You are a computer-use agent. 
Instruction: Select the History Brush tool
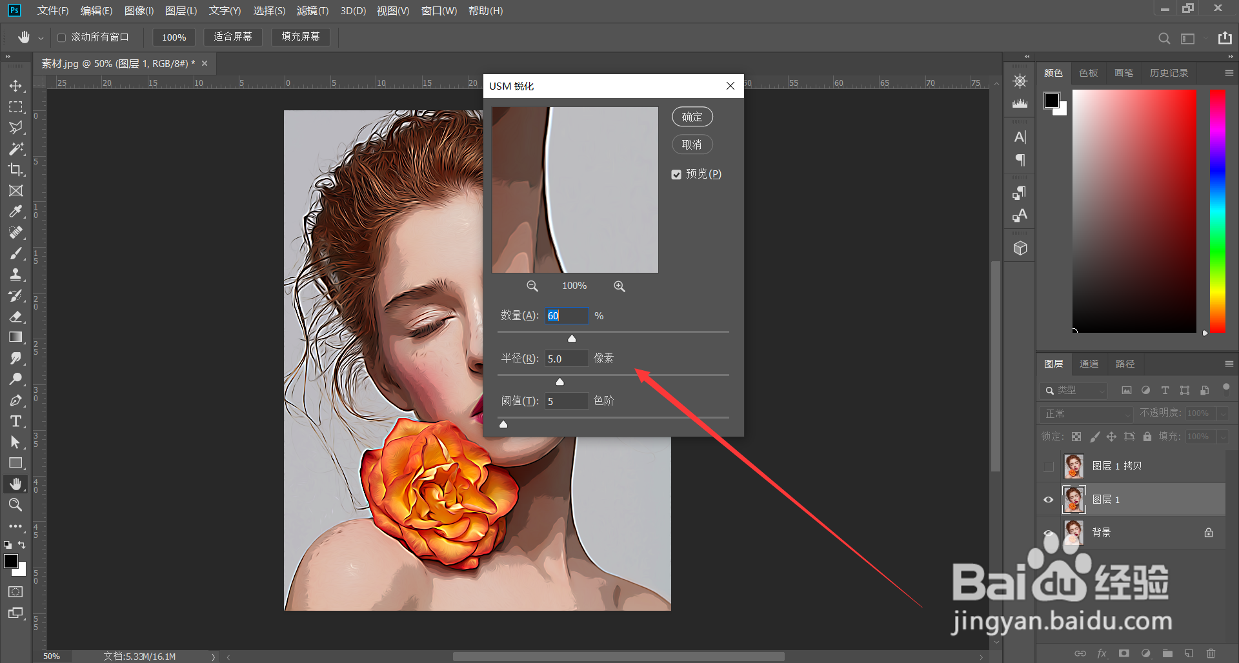point(15,295)
